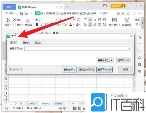Click the Find All button
The image size is (146, 113).
tap(69, 70)
